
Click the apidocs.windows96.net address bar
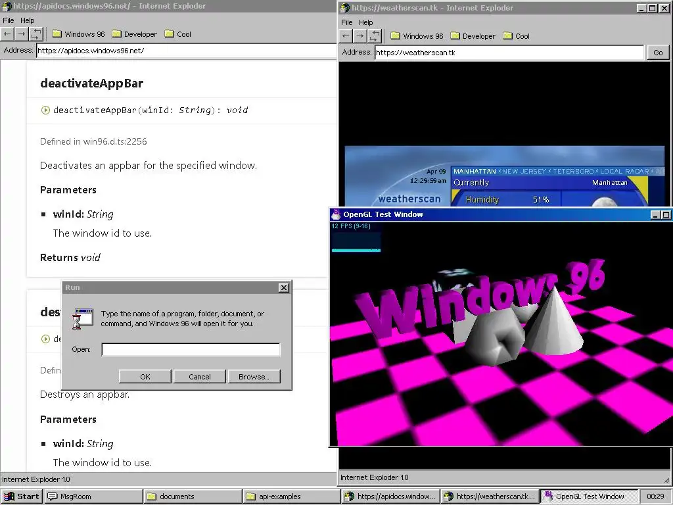(x=186, y=51)
